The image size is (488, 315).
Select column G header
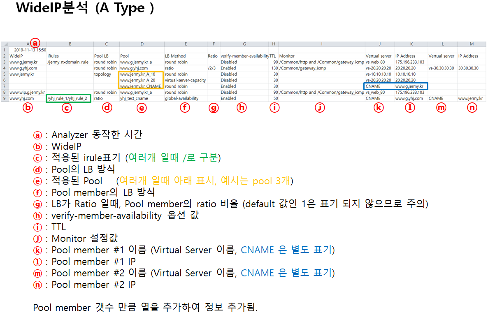244,44
